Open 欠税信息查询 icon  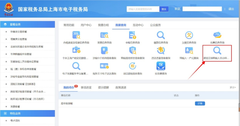click(189, 36)
